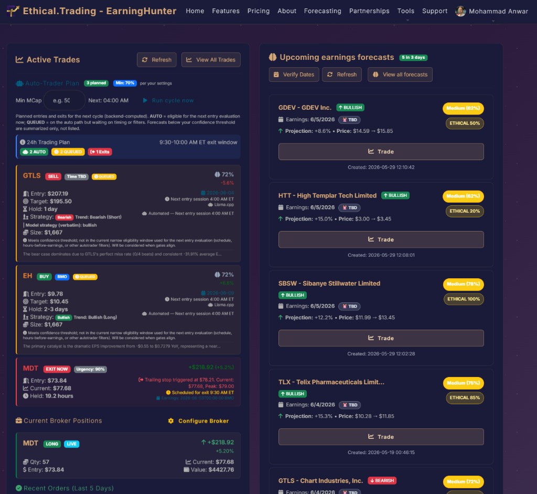
Task: Click the Run cycle now play icon
Action: (145, 100)
